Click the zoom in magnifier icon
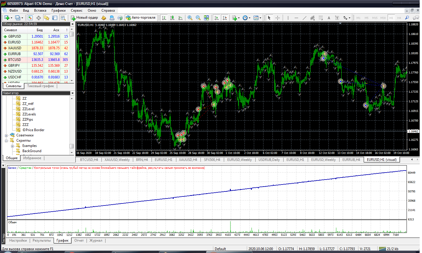 click(x=190, y=18)
